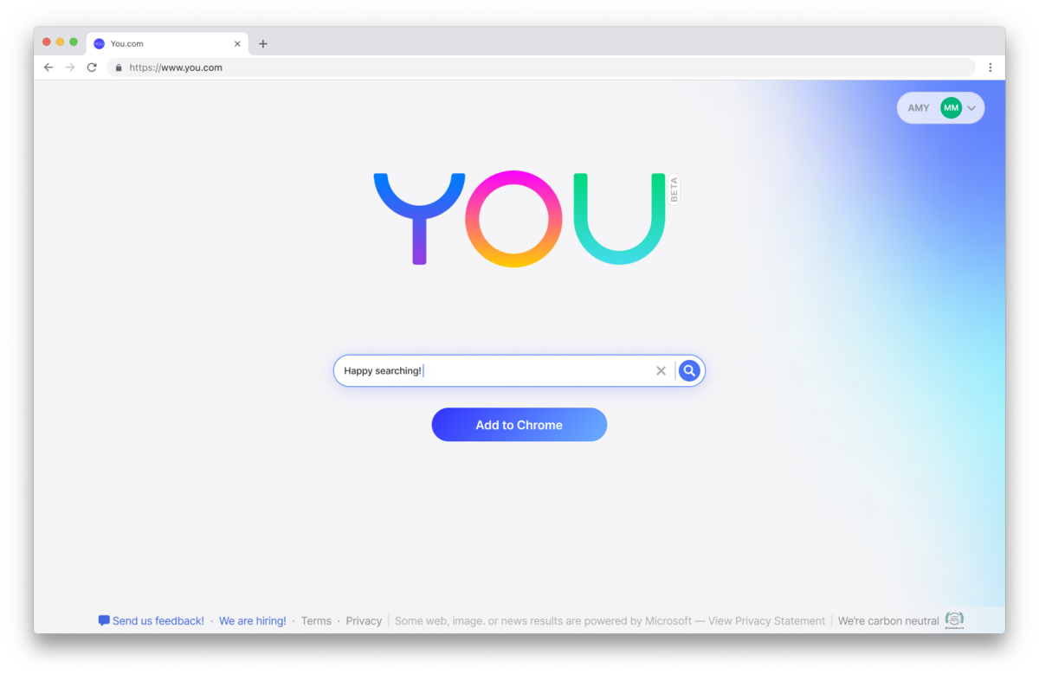Open the Privacy link
Viewport: 1039px width, 674px height.
tap(364, 620)
